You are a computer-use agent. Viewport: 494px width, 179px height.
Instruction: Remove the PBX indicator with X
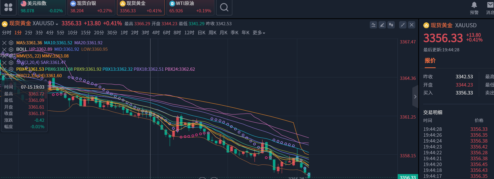pos(4,69)
